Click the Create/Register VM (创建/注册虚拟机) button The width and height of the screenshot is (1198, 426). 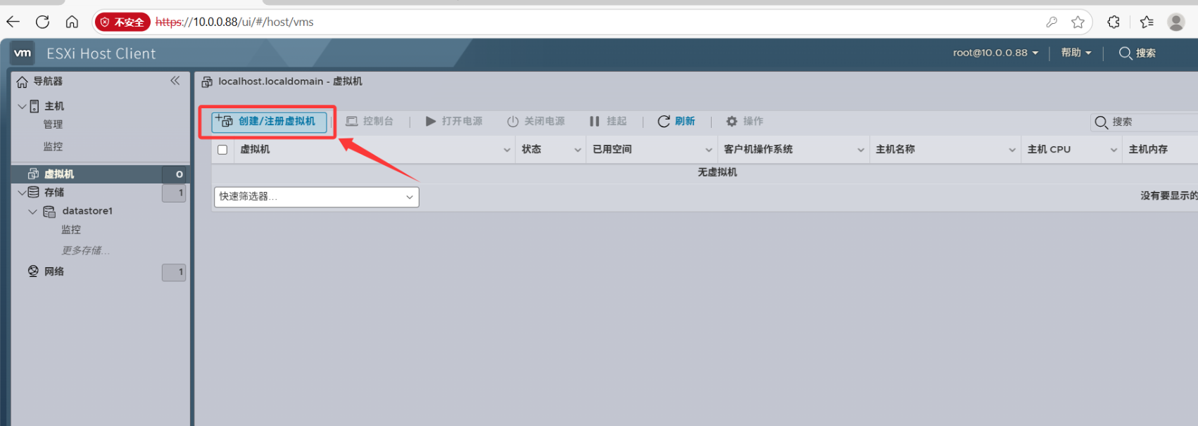pyautogui.click(x=269, y=122)
